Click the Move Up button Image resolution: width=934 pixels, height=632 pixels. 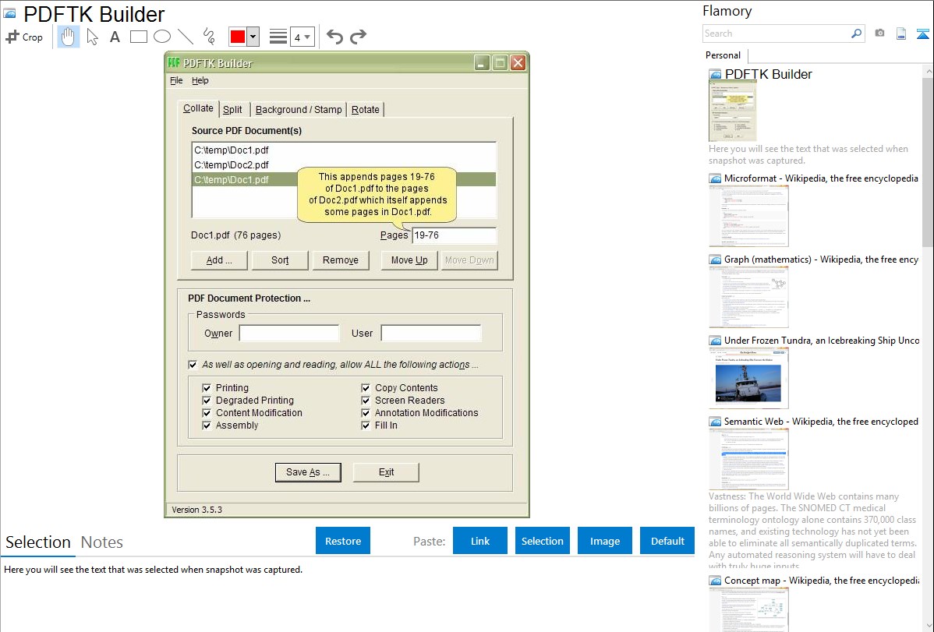pyautogui.click(x=409, y=260)
